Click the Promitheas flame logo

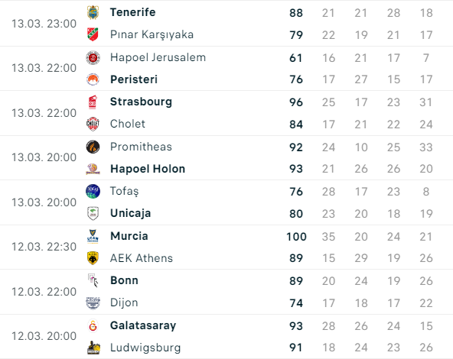[x=93, y=147]
